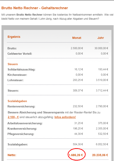Click the 'Sozialabgaben' orange heading
Viewport: 114px width, 161px height.
(17, 101)
